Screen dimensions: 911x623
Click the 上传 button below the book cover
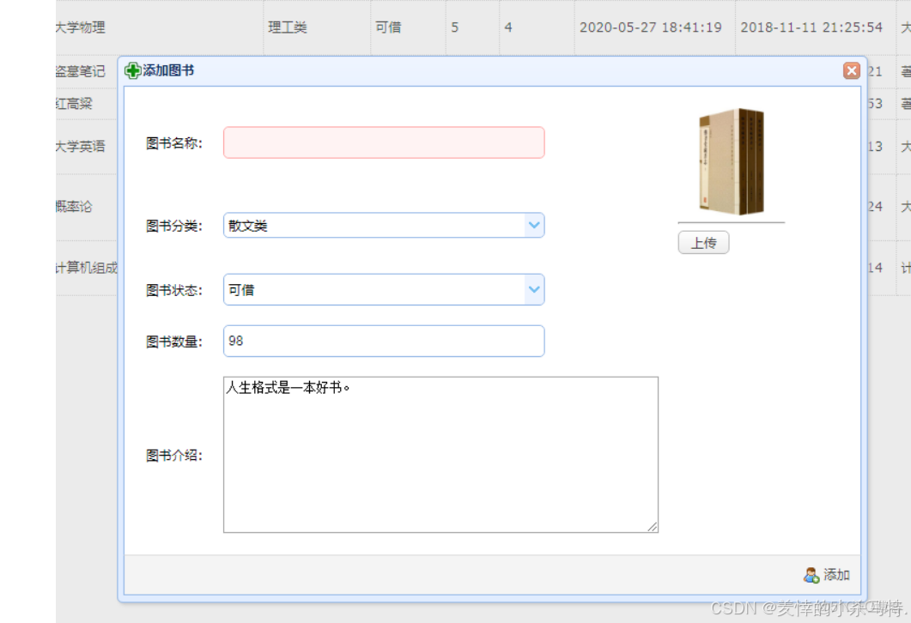coord(704,243)
